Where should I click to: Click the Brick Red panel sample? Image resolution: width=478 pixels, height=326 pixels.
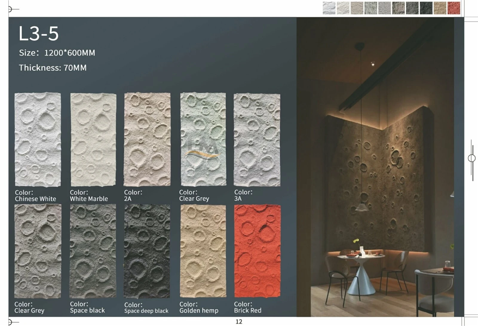[x=258, y=251]
